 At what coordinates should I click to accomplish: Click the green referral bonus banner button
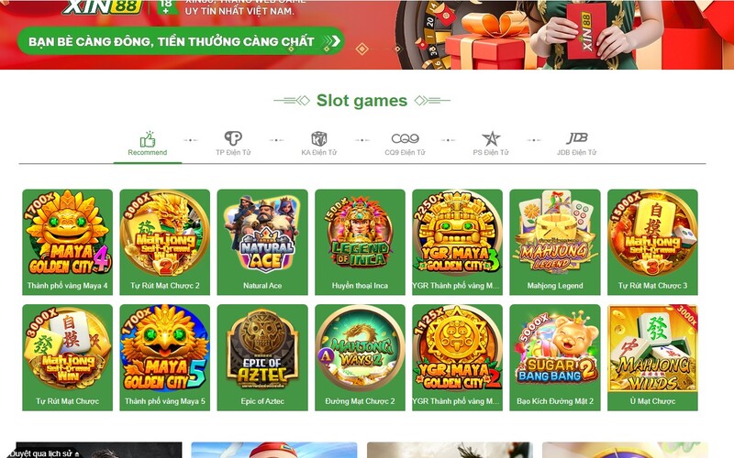pyautogui.click(x=181, y=41)
